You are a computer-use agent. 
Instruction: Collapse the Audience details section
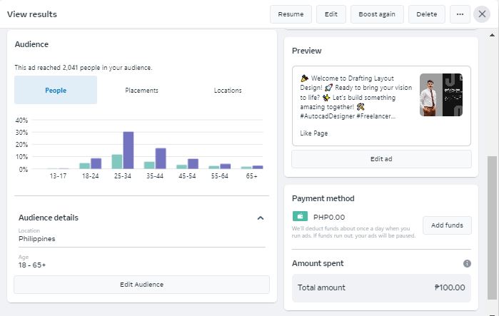(x=261, y=218)
